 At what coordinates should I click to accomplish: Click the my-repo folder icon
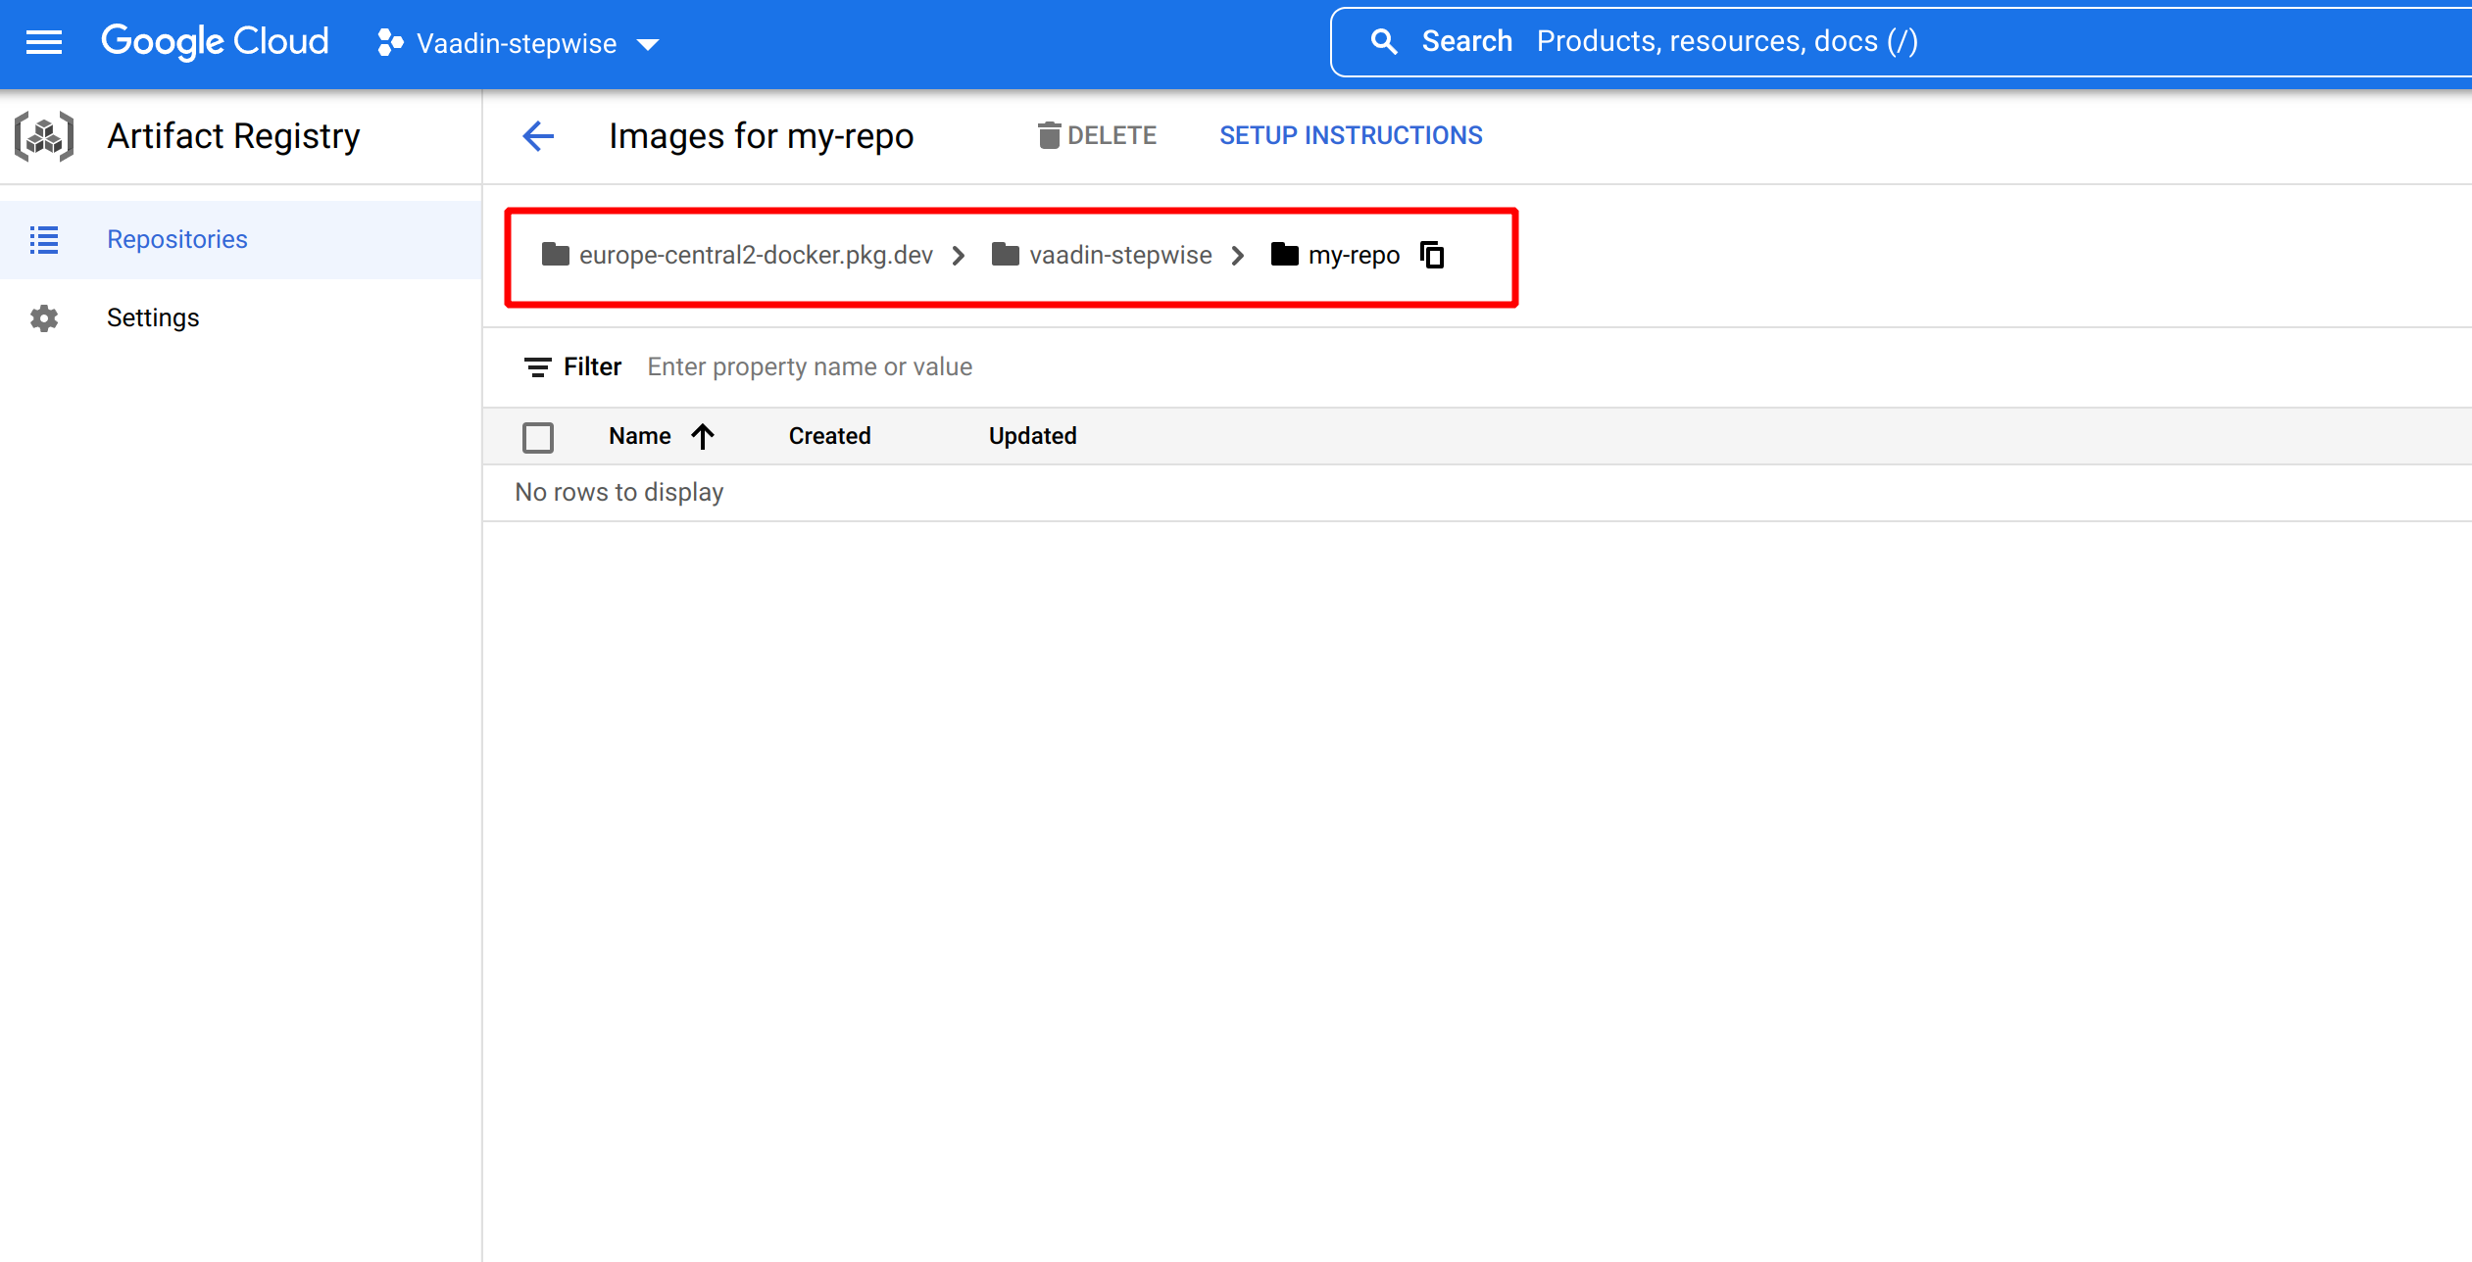point(1285,255)
